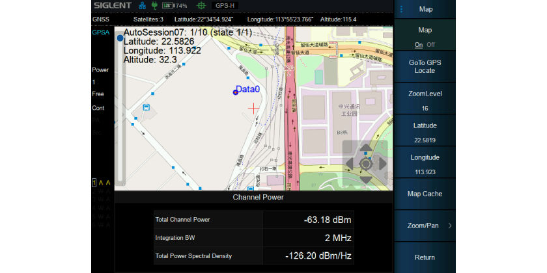Open the menu options three-dot icon
547x273 pixels.
click(x=402, y=9)
